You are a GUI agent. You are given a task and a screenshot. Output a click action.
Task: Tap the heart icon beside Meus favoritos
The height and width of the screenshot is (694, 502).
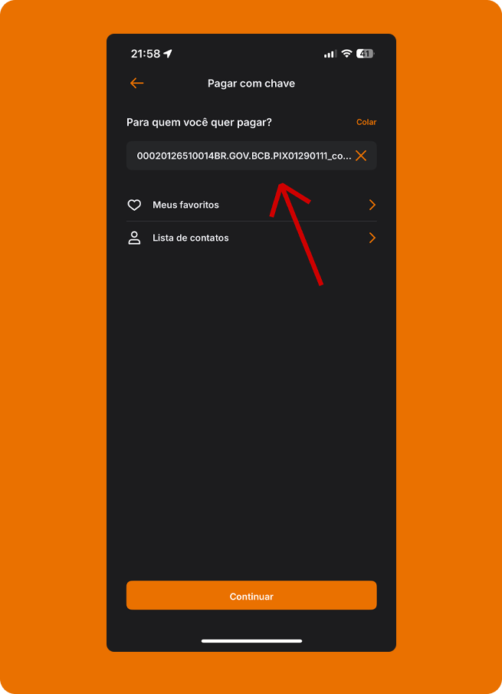tap(134, 205)
